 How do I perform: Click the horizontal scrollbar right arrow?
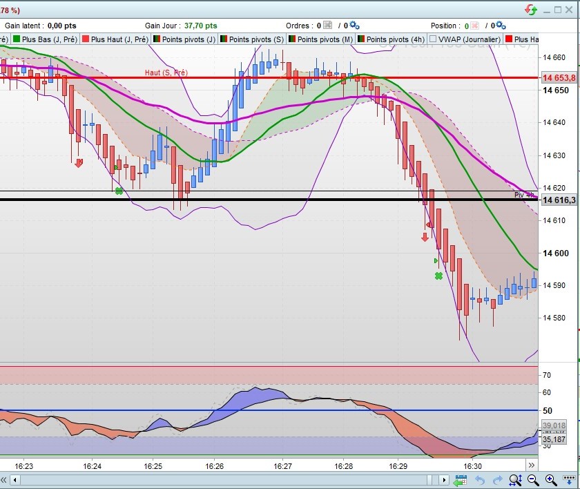pos(444,480)
